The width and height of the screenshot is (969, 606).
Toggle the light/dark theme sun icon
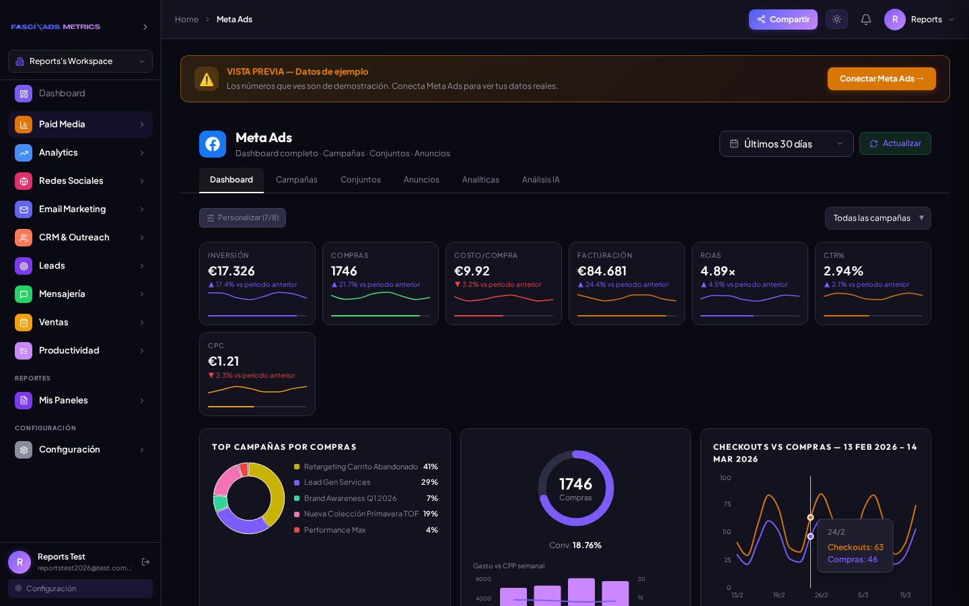(x=836, y=20)
